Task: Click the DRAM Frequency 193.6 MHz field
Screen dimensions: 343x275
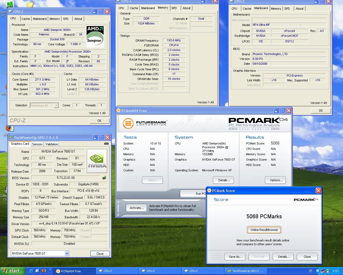Action: [174, 41]
